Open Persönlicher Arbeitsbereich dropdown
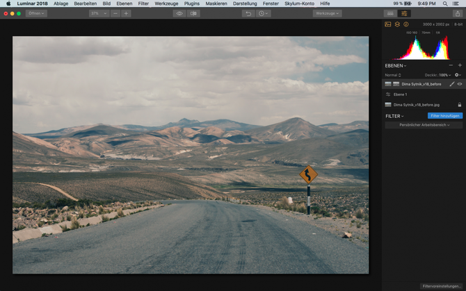This screenshot has height=291, width=466. click(x=424, y=125)
